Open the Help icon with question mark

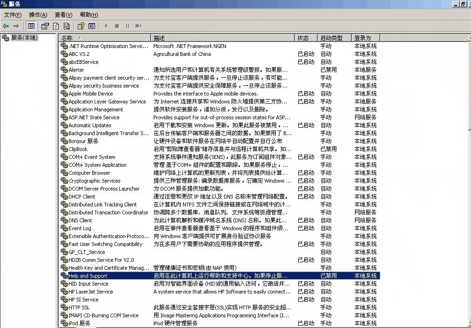[80, 26]
